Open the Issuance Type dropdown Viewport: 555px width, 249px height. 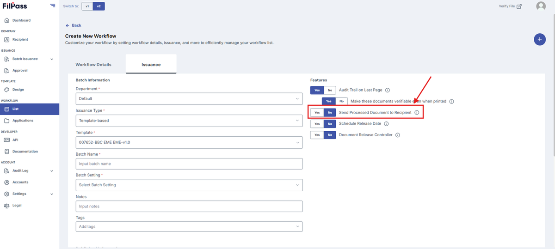[x=189, y=120]
